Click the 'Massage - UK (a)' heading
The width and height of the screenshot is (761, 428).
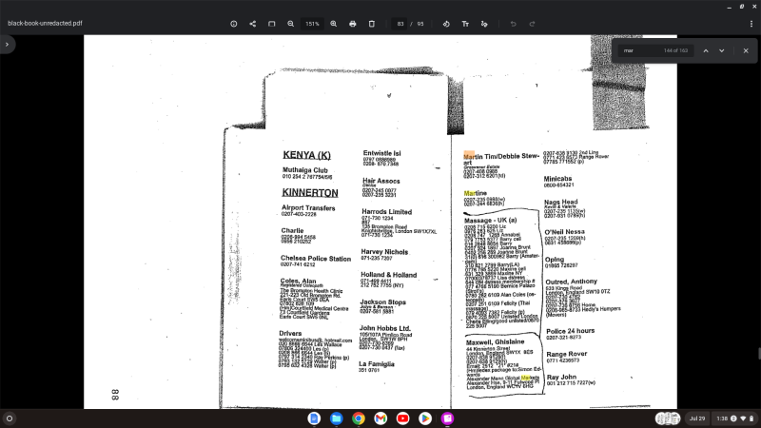click(x=490, y=220)
